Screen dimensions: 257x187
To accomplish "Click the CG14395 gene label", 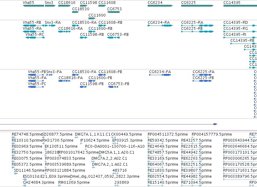I will (x=232, y=3).
